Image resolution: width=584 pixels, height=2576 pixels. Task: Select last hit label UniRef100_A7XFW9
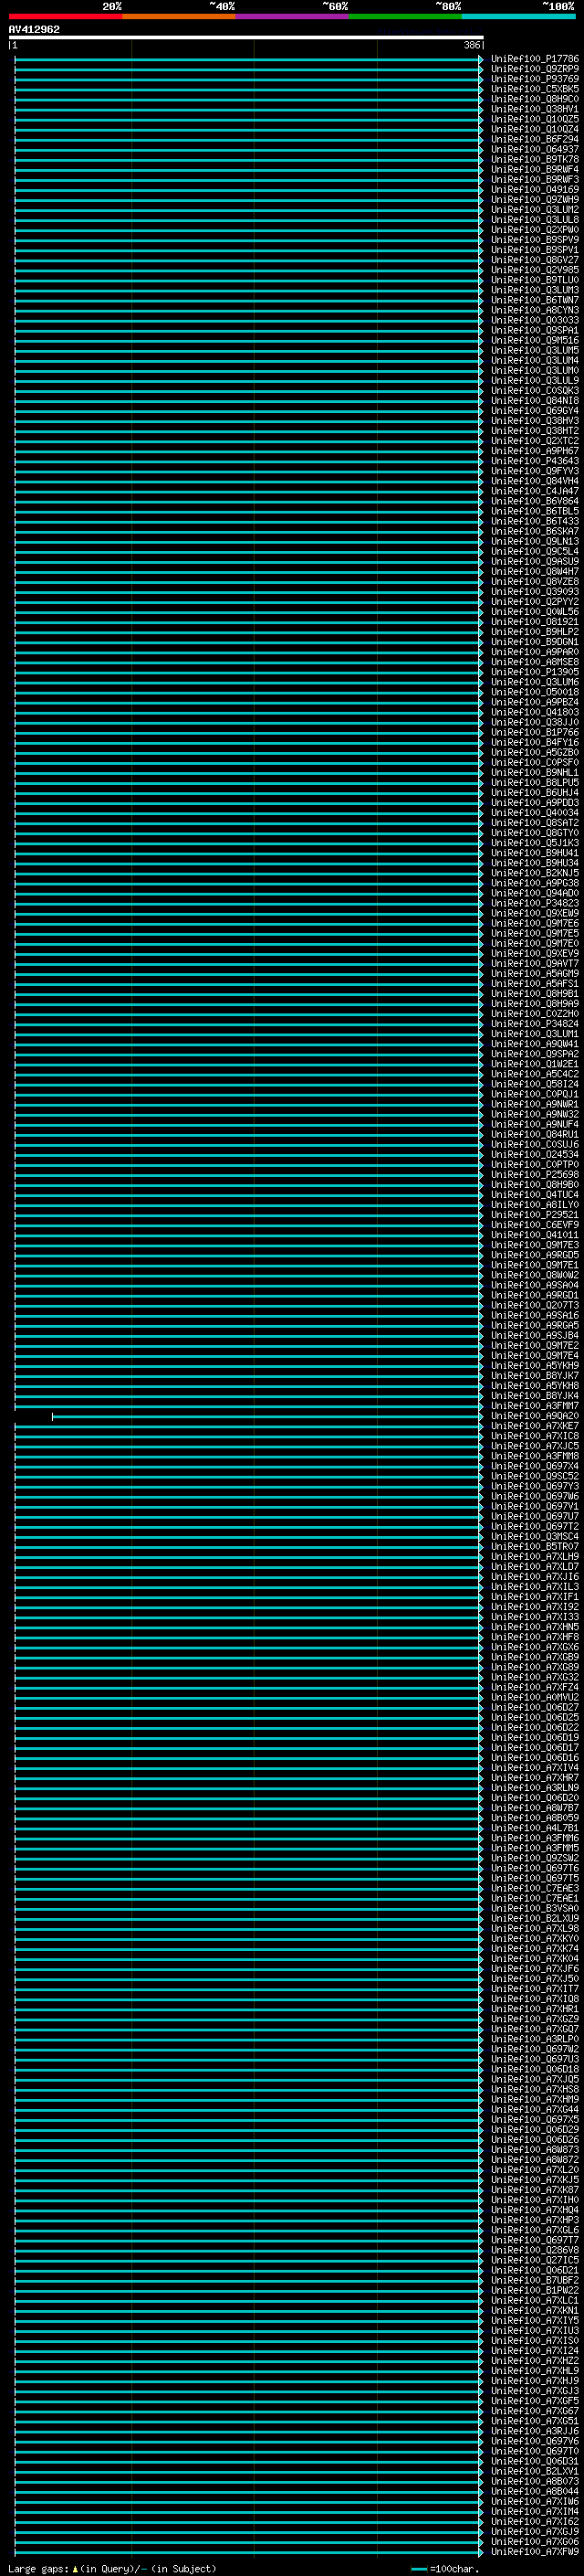coord(534,2551)
